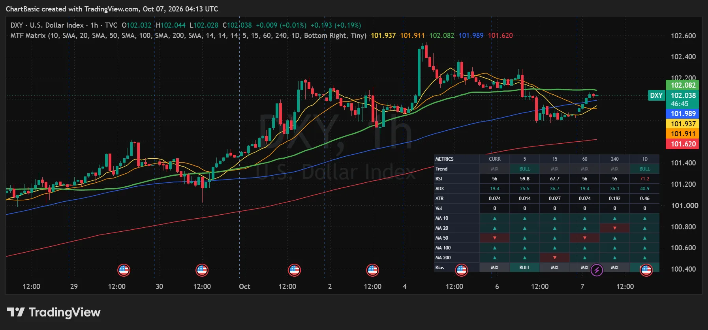
Task: Click the RSI value 71.2
Action: pyautogui.click(x=645, y=179)
